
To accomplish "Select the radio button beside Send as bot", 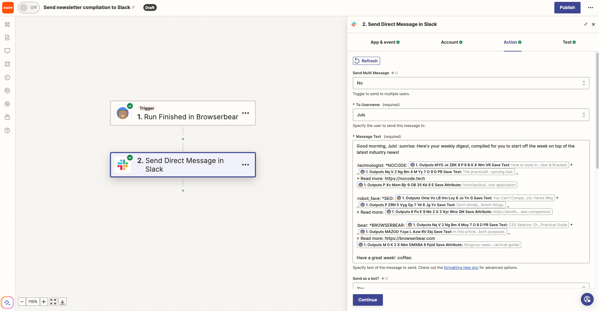I will (x=386, y=278).
